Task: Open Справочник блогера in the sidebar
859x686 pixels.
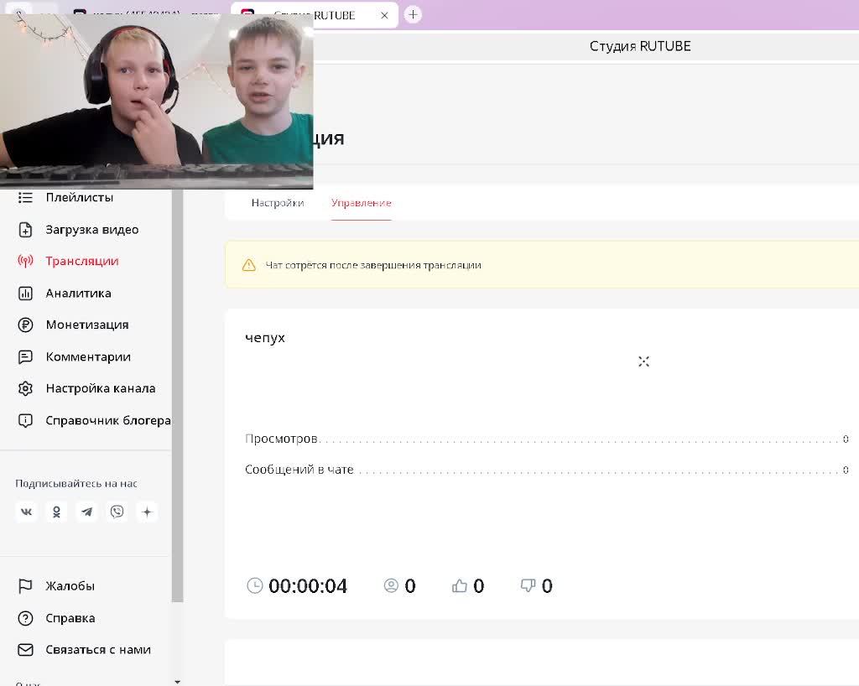Action: click(x=108, y=420)
